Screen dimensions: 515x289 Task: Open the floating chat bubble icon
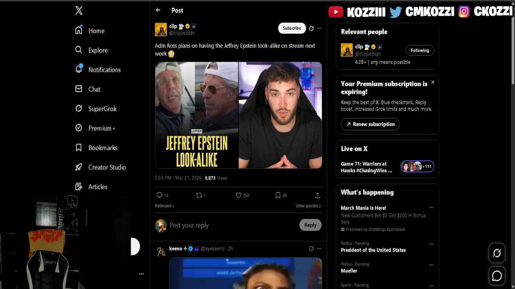[497, 276]
